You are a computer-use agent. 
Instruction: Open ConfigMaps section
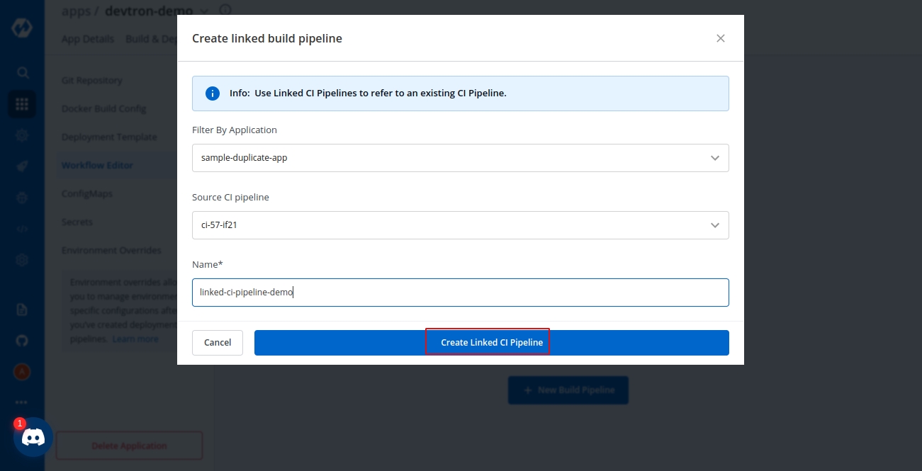[x=87, y=194]
